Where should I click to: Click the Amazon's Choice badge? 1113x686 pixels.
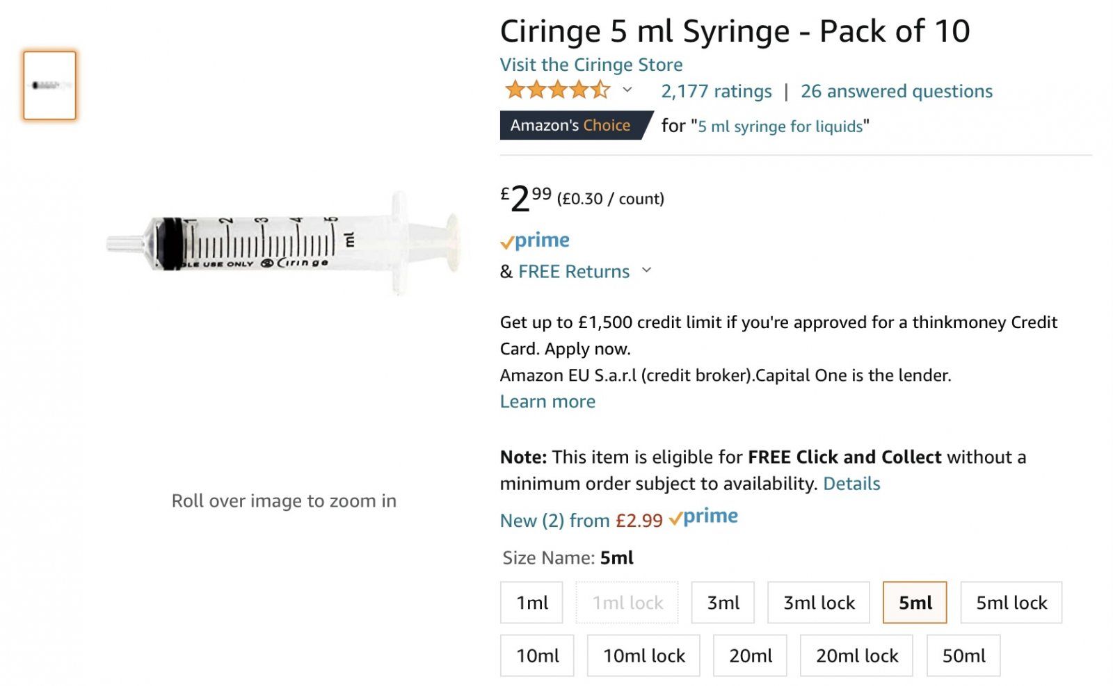pos(570,126)
